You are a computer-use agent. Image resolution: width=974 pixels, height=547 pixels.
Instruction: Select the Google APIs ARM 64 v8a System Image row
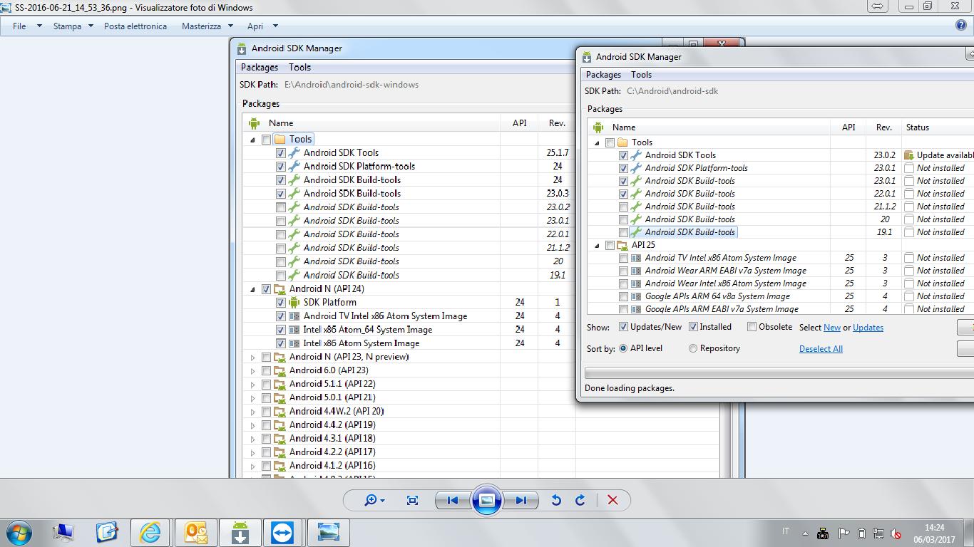coord(781,296)
